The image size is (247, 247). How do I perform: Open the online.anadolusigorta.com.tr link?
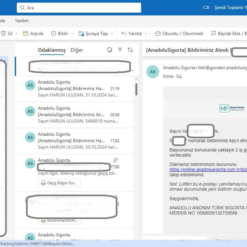tap(208, 170)
